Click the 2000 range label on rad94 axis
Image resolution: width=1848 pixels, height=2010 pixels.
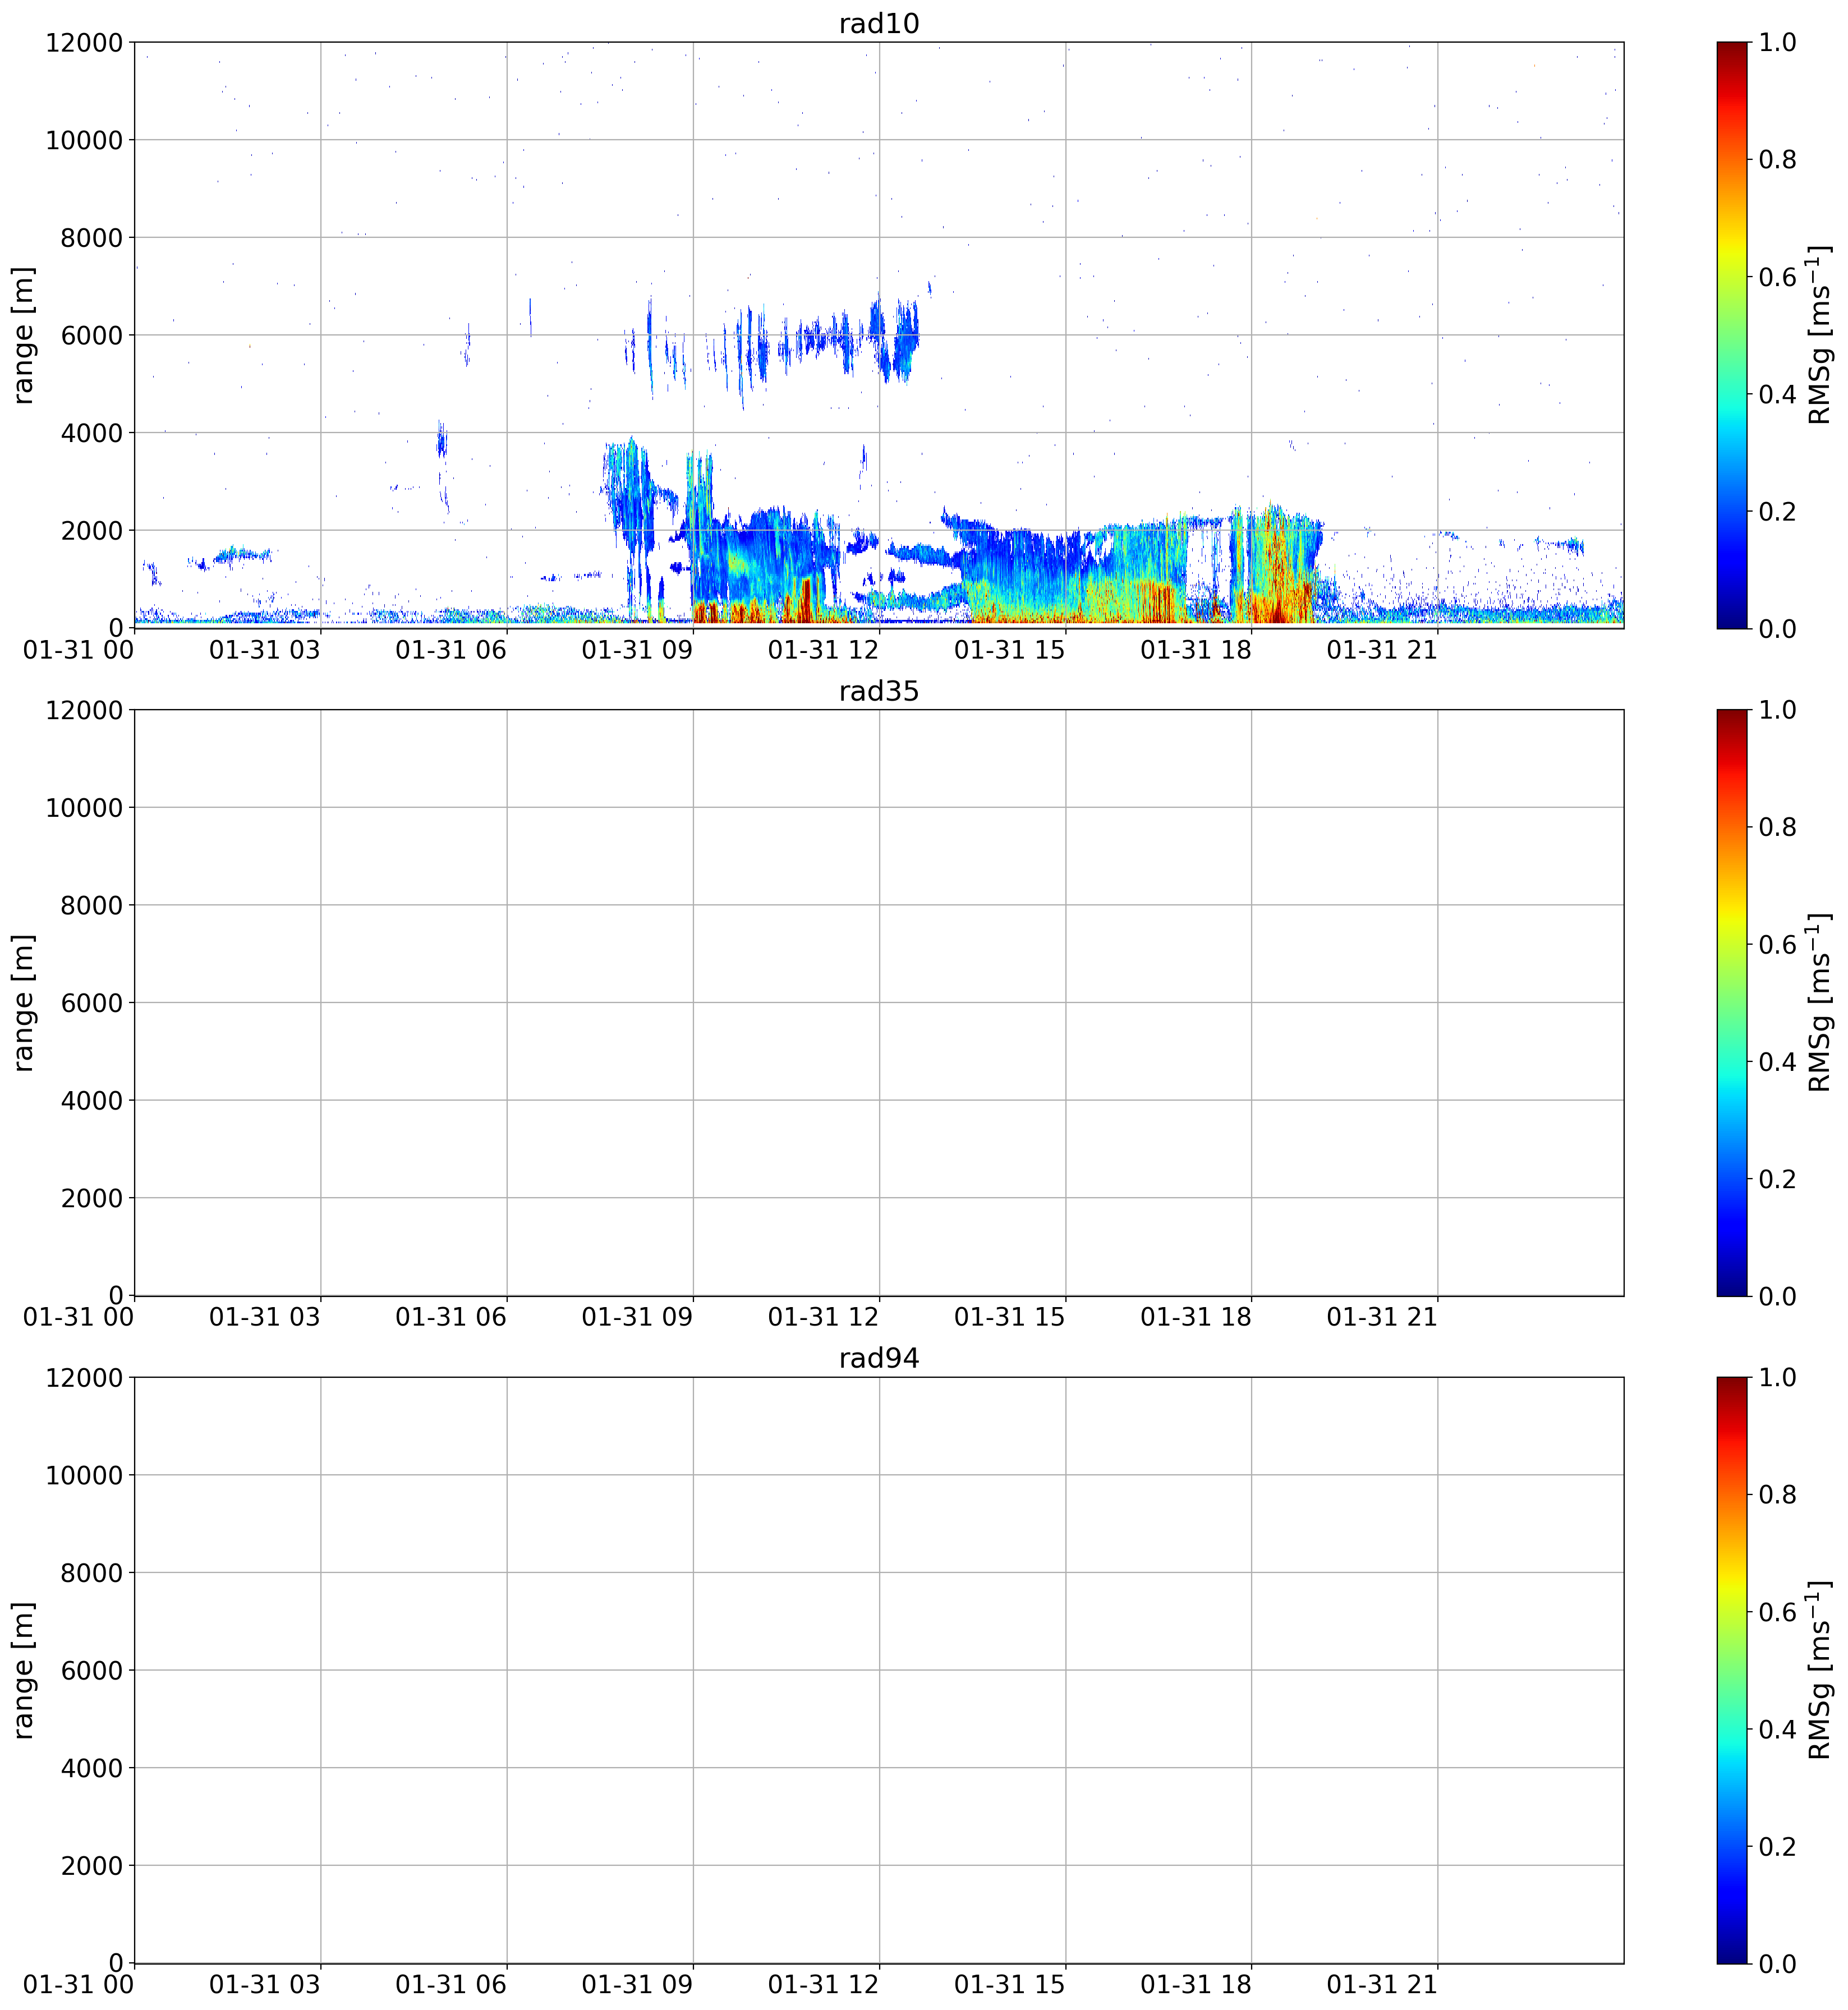tap(91, 1866)
